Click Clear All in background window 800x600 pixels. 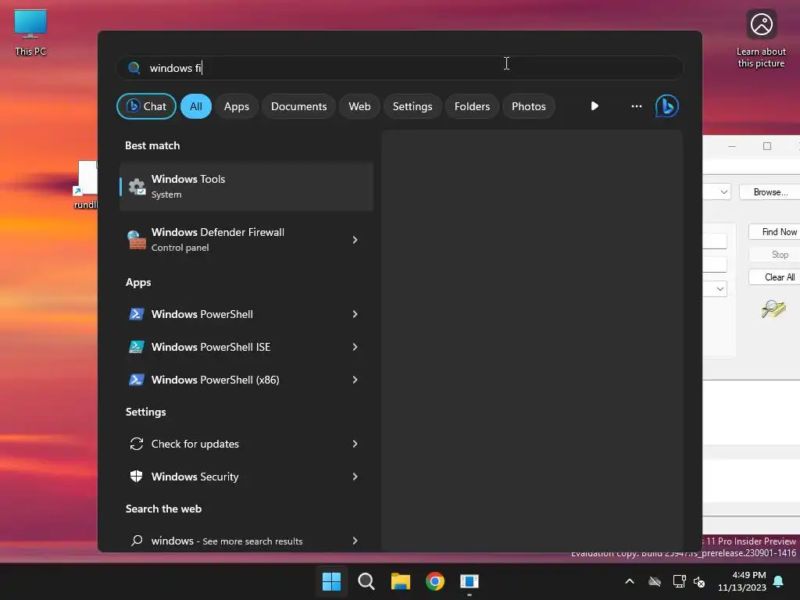[774, 277]
